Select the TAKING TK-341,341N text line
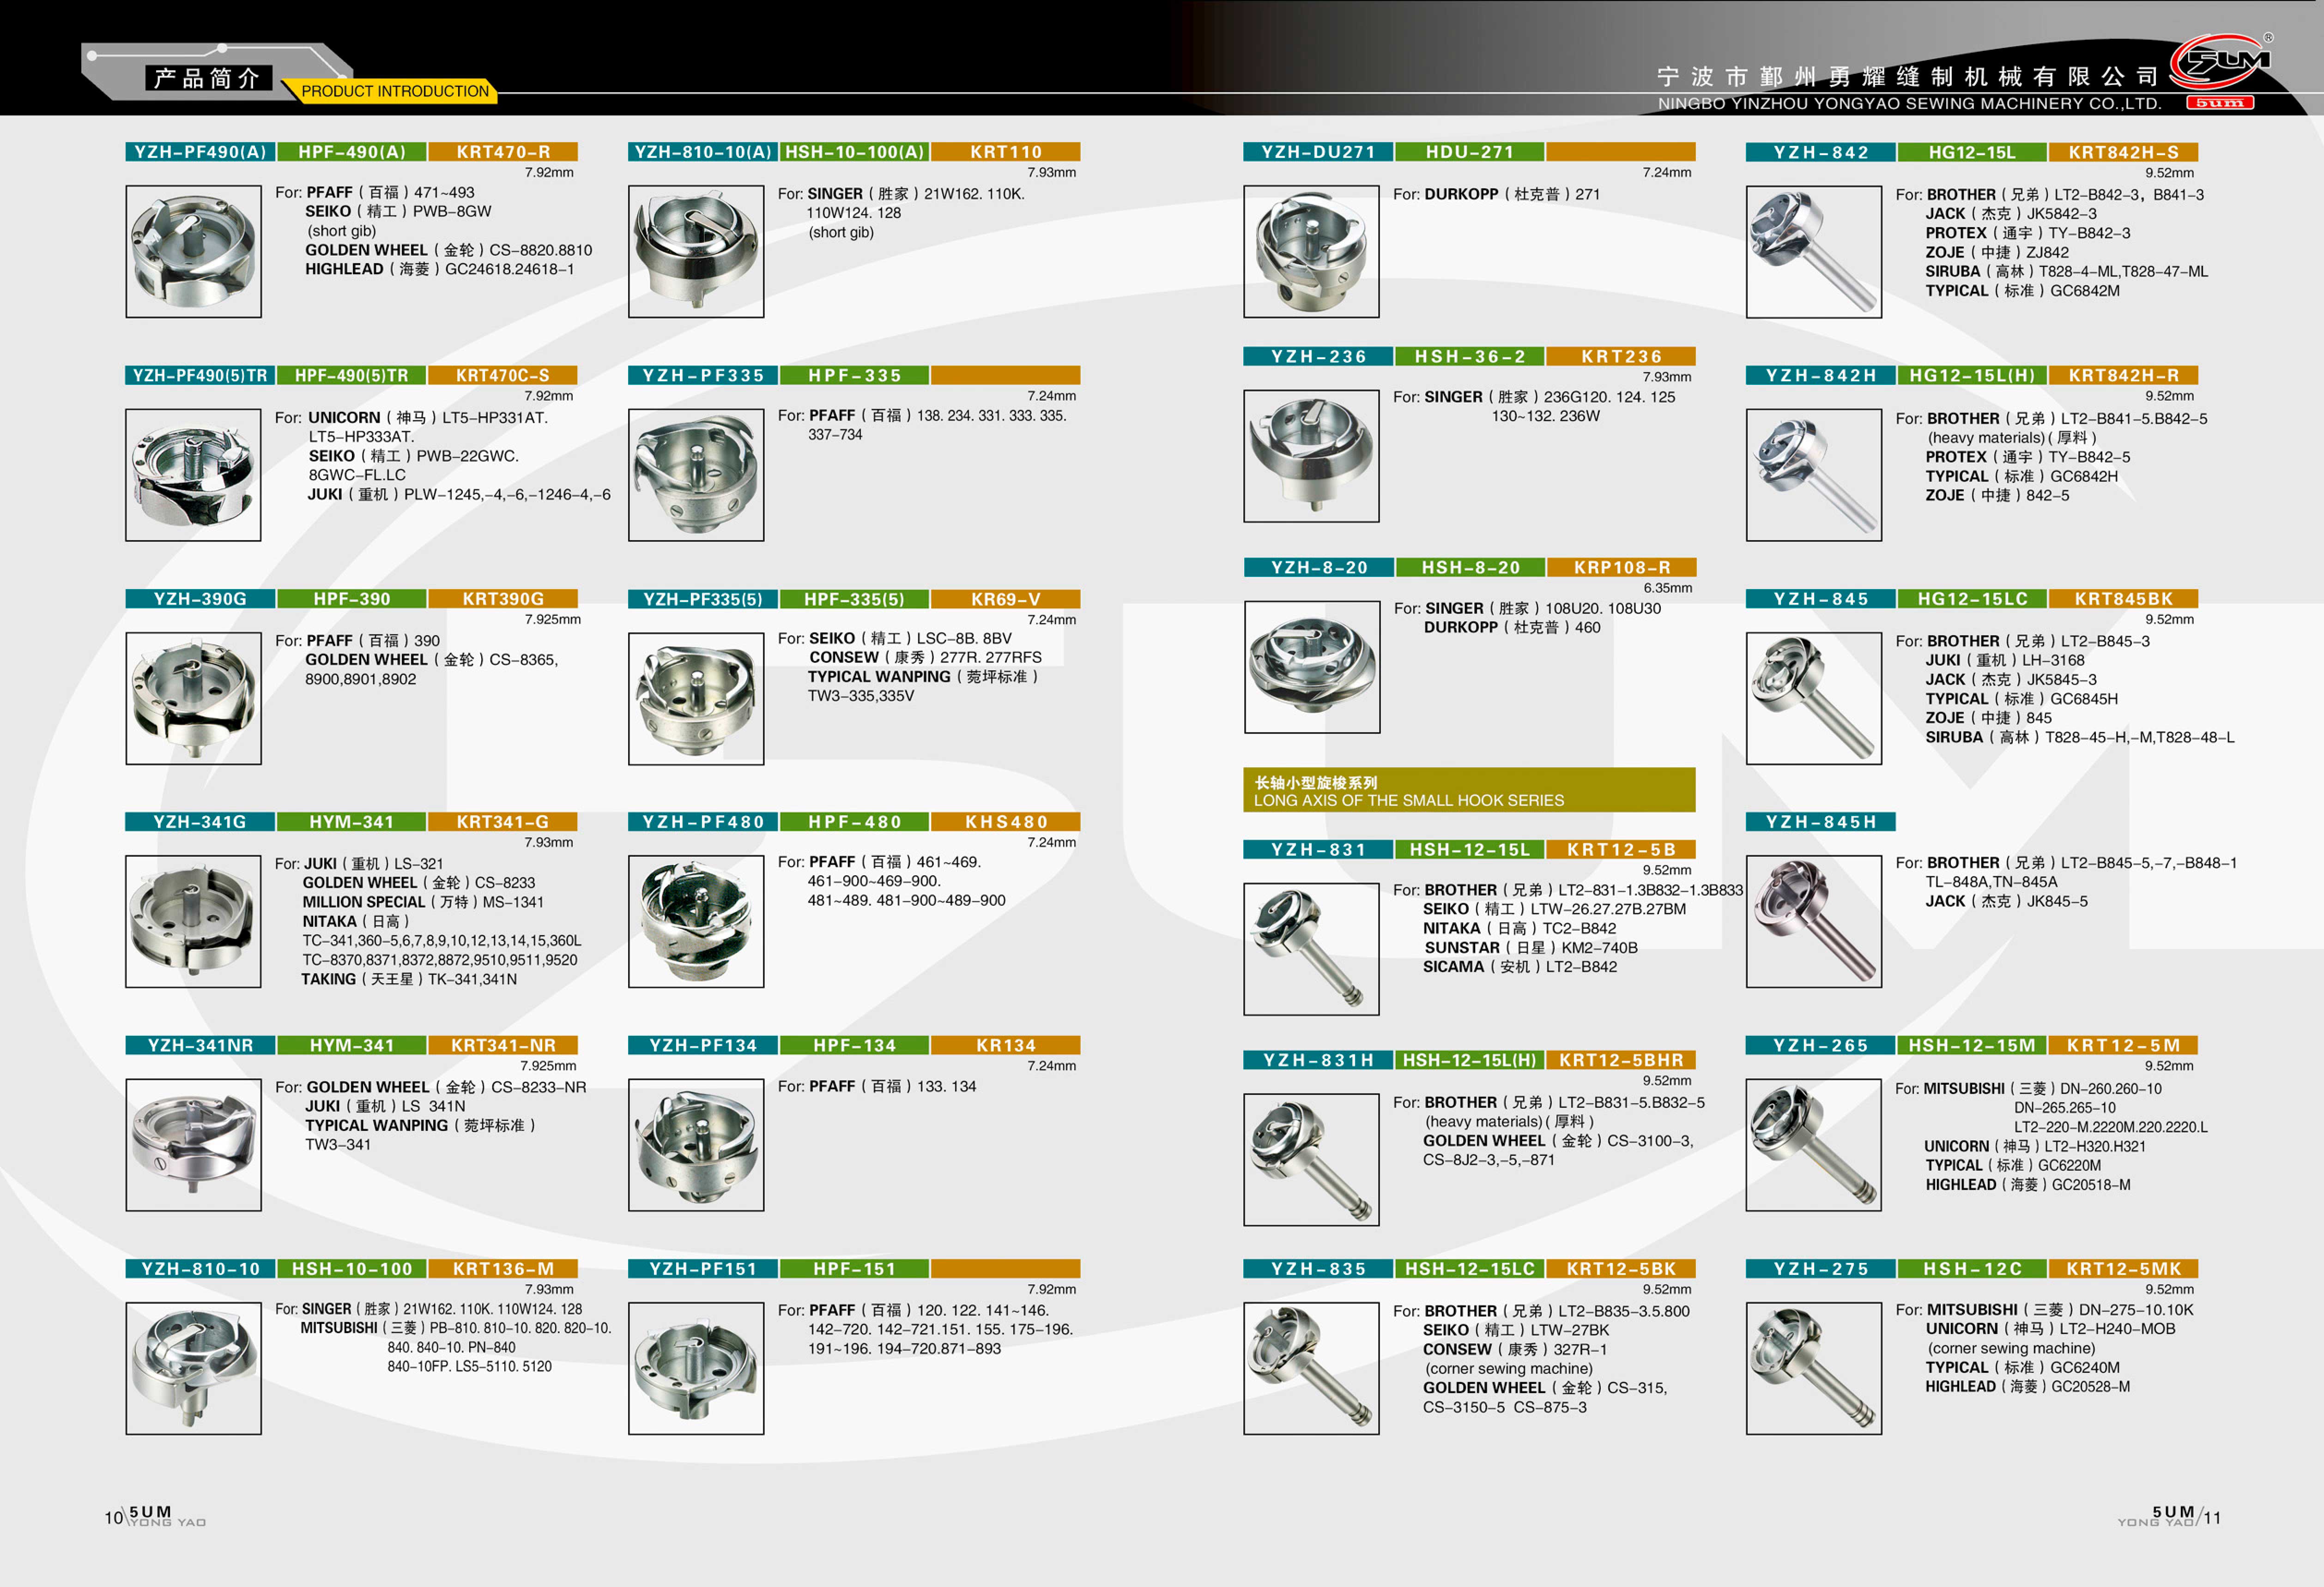This screenshot has height=1587, width=2324. pyautogui.click(x=409, y=980)
